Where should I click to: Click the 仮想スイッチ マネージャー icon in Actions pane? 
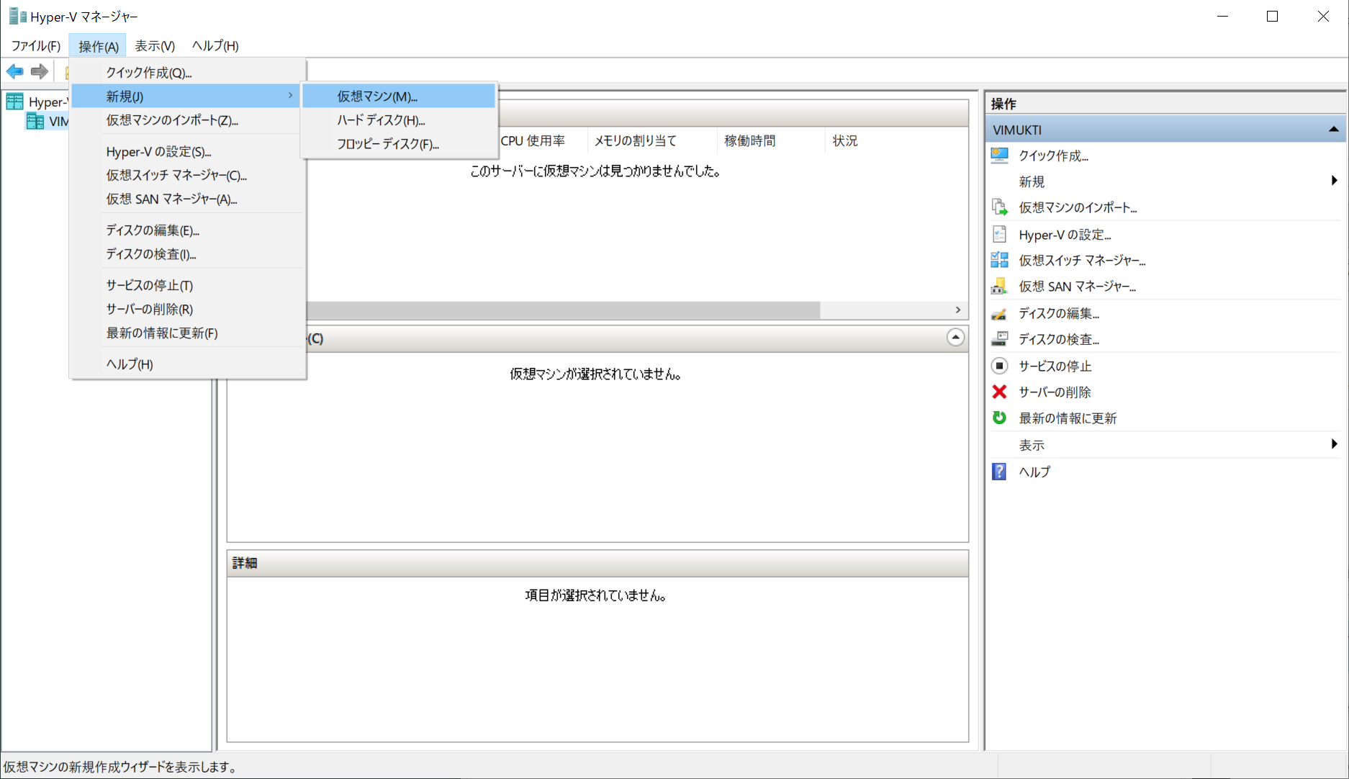1000,260
